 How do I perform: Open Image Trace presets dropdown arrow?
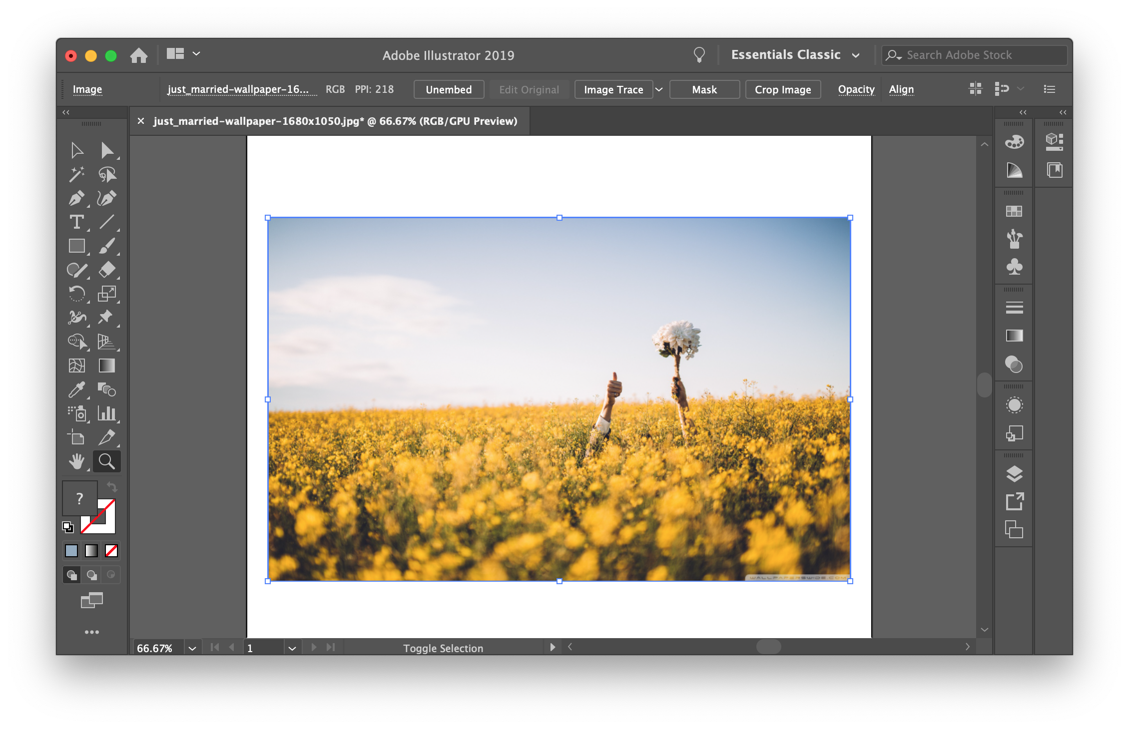(659, 89)
